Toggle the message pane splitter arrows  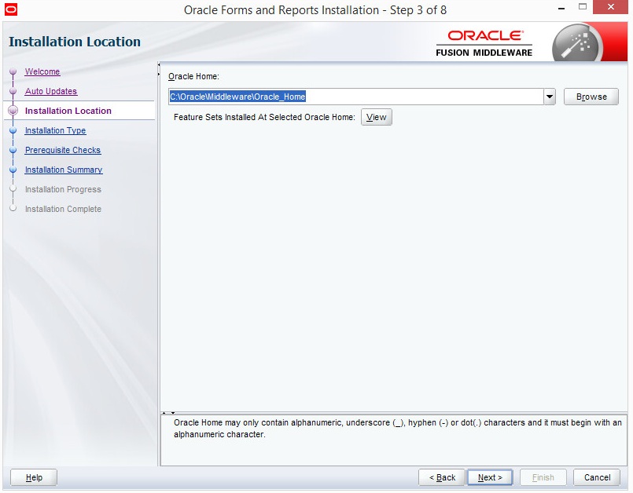tap(168, 413)
